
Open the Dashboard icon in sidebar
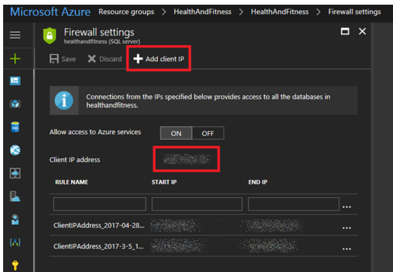15,81
